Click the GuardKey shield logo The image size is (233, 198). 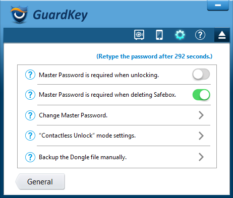(19, 15)
